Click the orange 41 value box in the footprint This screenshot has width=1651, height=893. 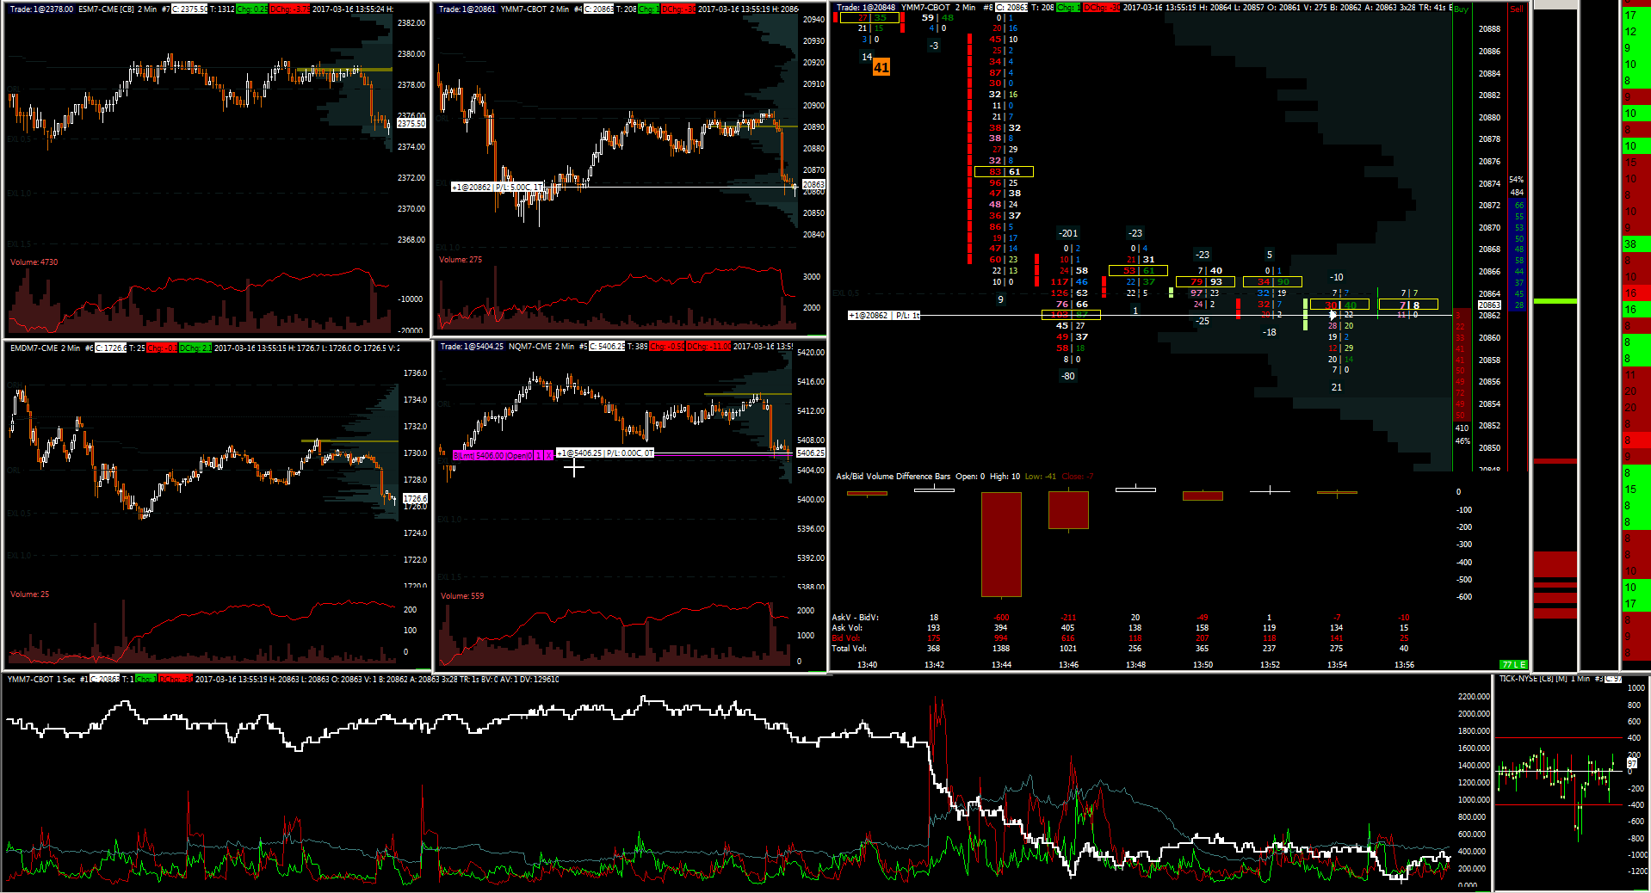coord(881,67)
